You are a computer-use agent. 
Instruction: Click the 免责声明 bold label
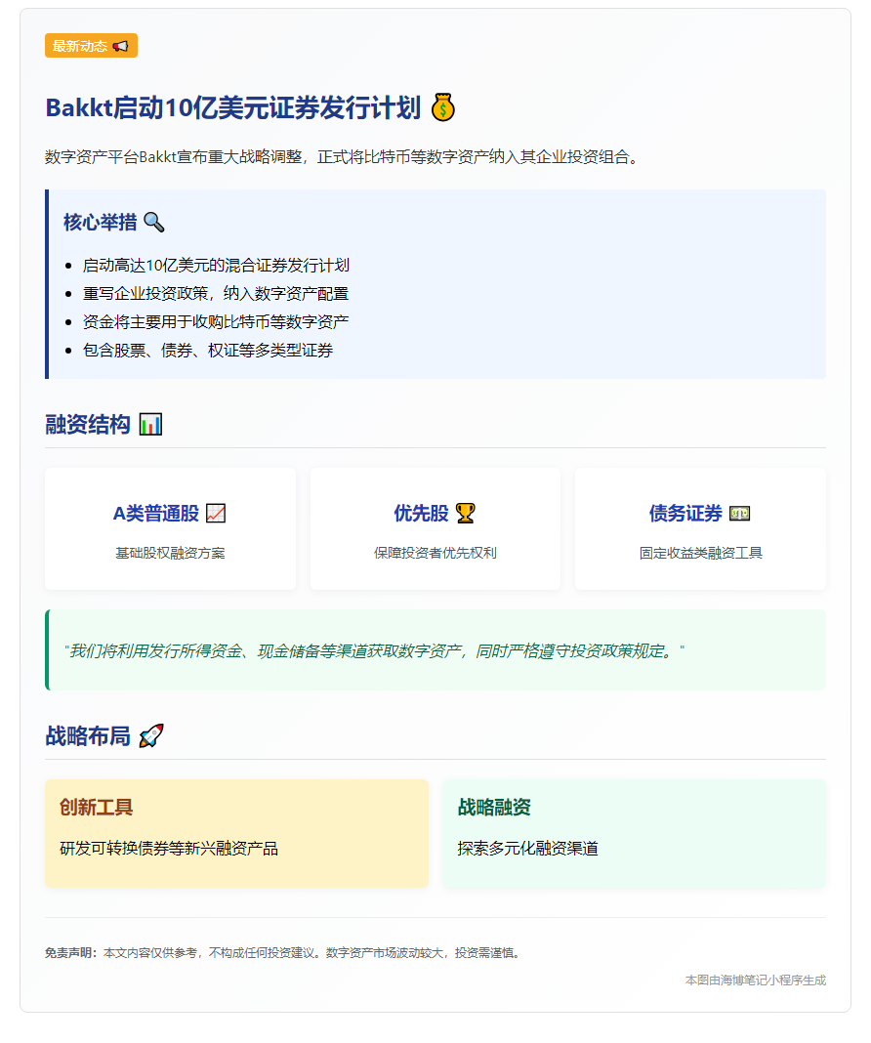(70, 952)
